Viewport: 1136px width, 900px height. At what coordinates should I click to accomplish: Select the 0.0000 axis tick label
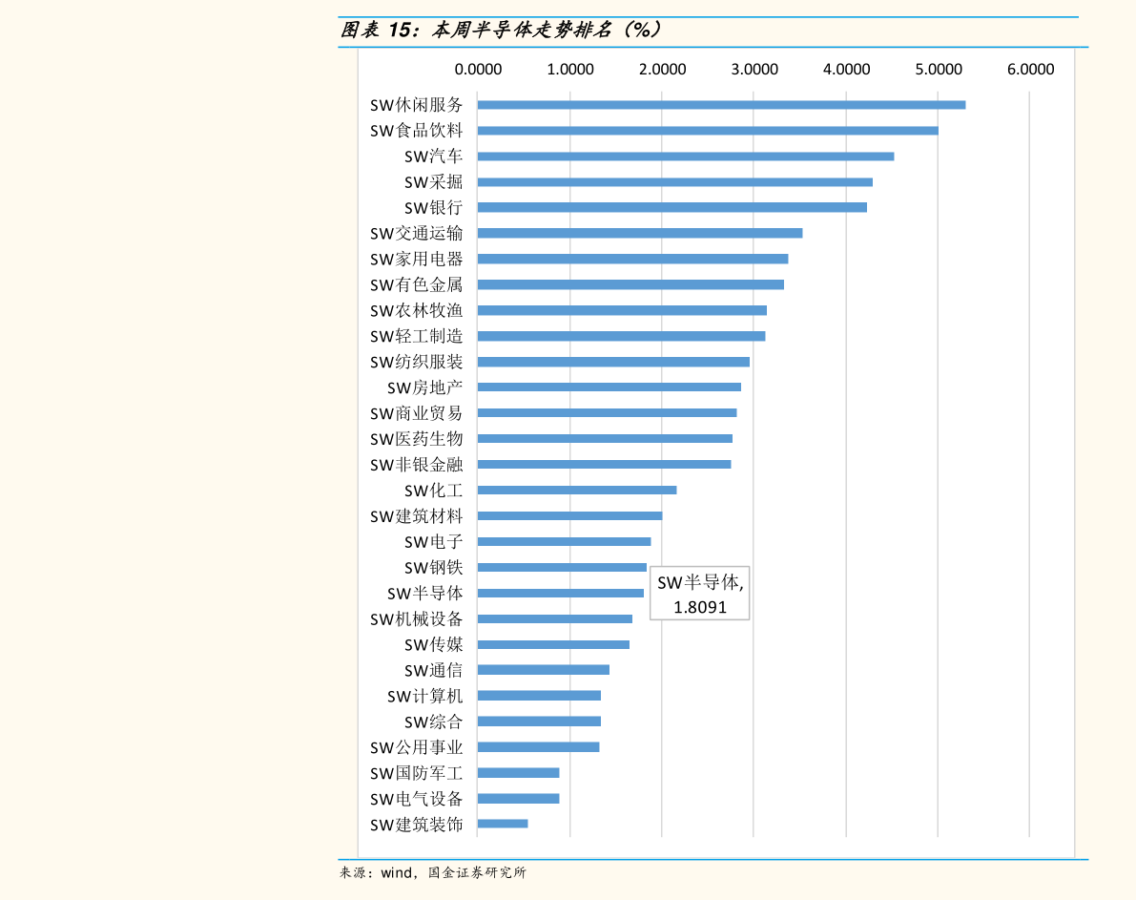(x=478, y=69)
